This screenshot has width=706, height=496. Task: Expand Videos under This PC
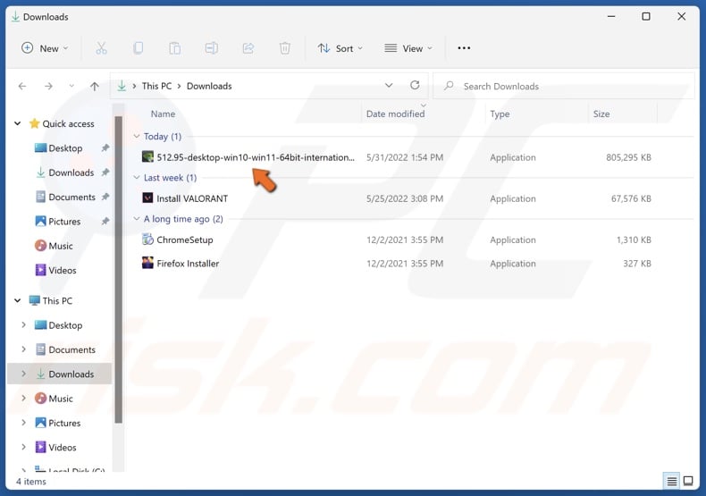tap(23, 447)
